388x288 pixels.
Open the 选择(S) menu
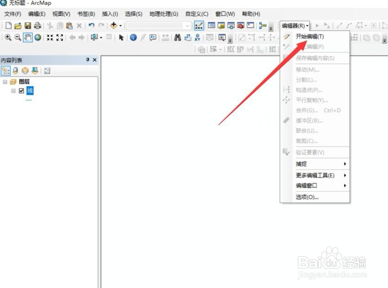134,14
